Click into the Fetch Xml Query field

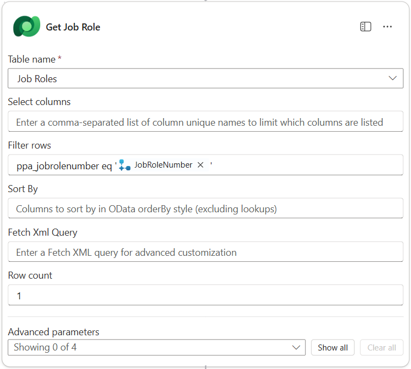click(205, 252)
